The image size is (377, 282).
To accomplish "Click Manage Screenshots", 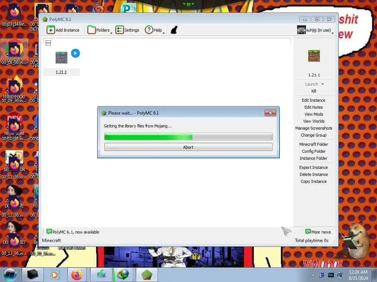I will [314, 128].
